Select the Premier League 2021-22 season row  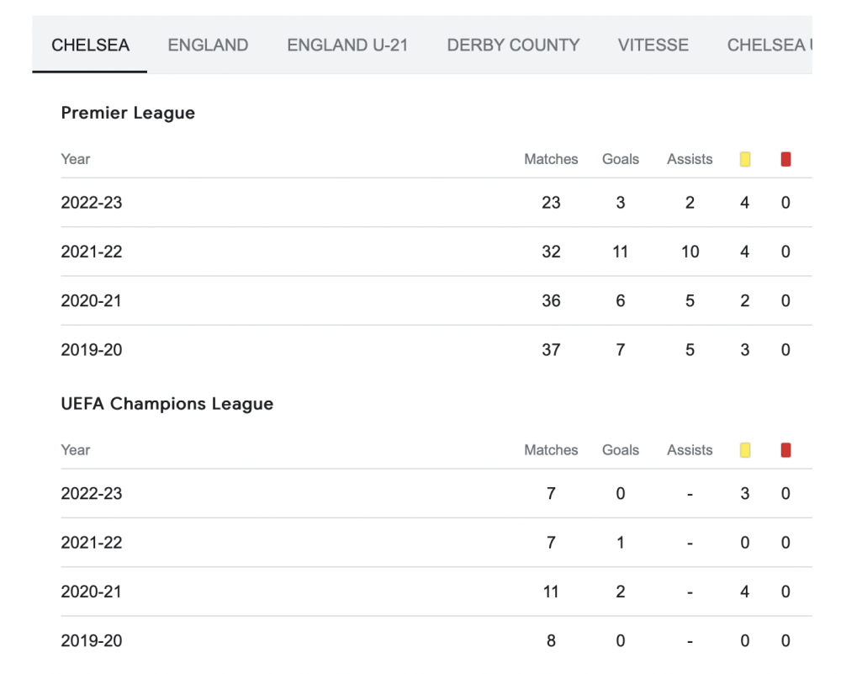(436, 252)
